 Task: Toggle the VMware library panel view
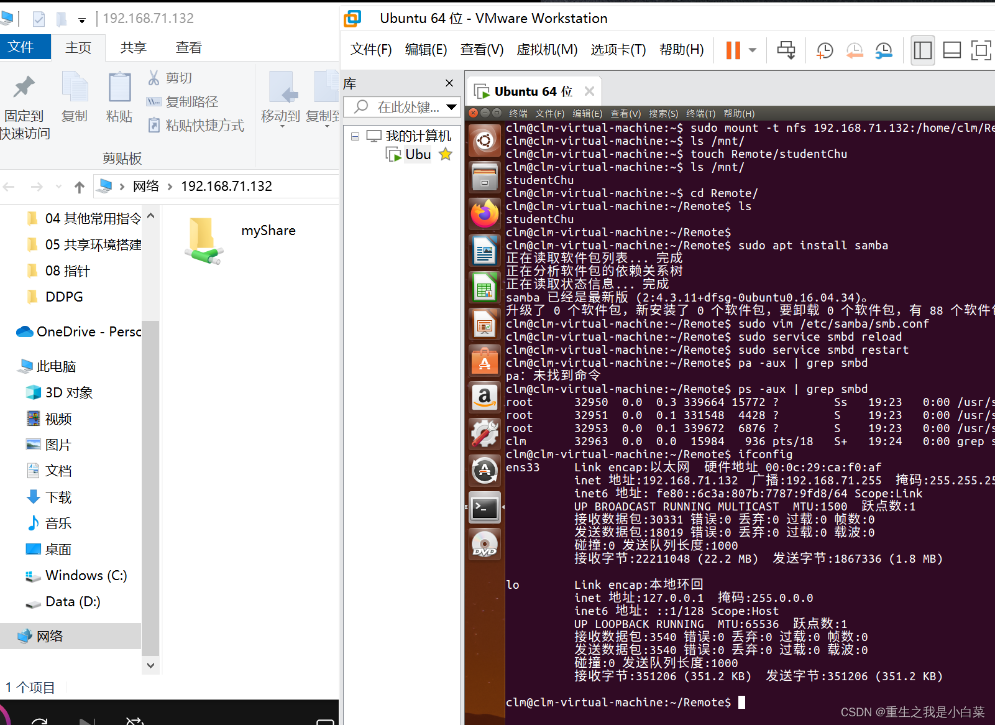pyautogui.click(x=922, y=50)
